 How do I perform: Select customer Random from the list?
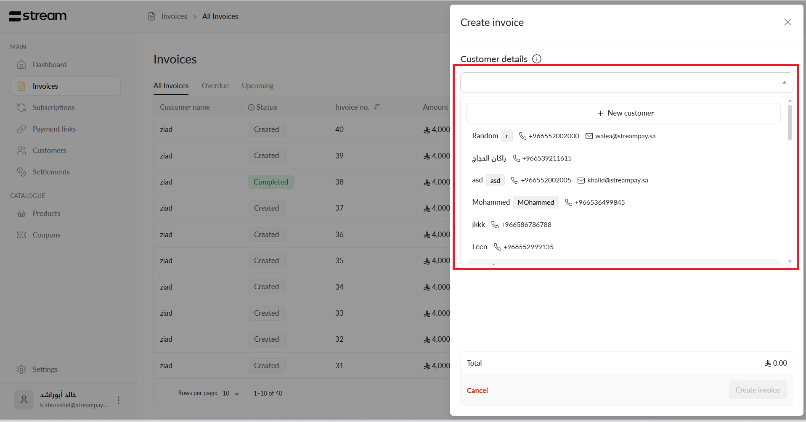click(x=485, y=136)
